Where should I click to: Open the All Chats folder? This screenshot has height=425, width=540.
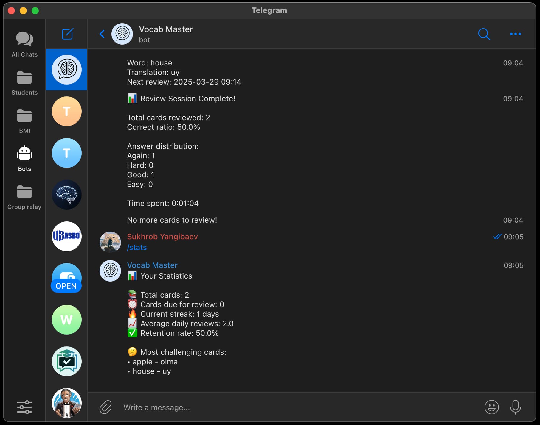pyautogui.click(x=24, y=44)
